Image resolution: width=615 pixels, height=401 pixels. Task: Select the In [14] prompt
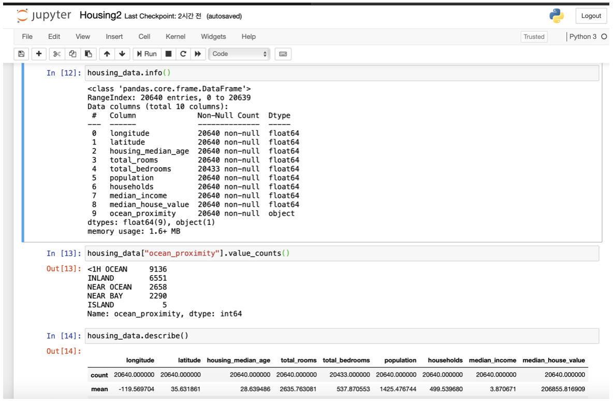click(x=64, y=336)
